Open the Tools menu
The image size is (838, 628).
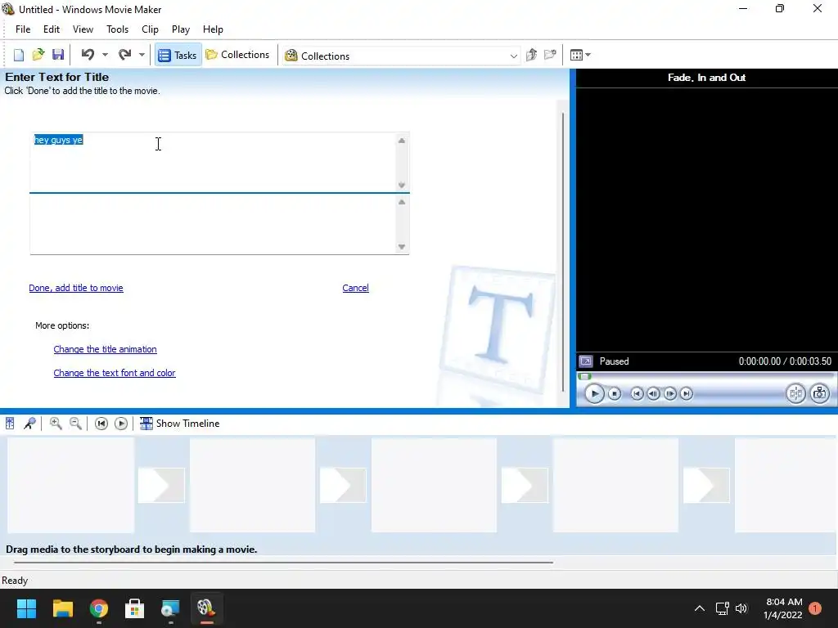click(x=117, y=29)
